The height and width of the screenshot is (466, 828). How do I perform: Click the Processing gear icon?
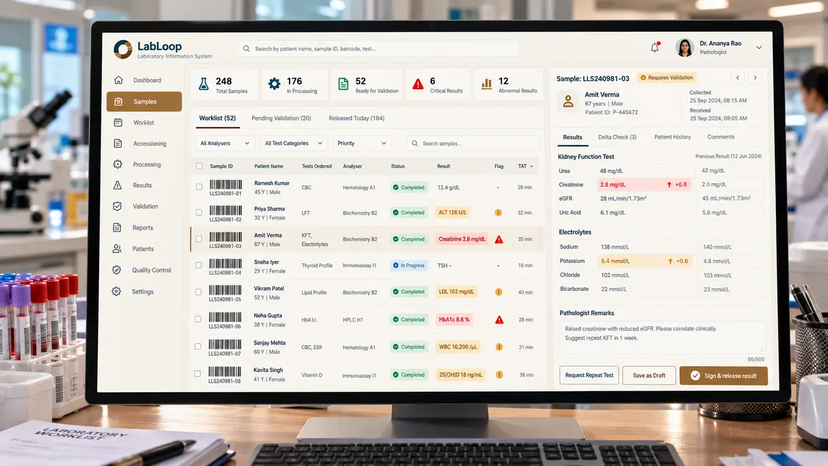coord(118,165)
